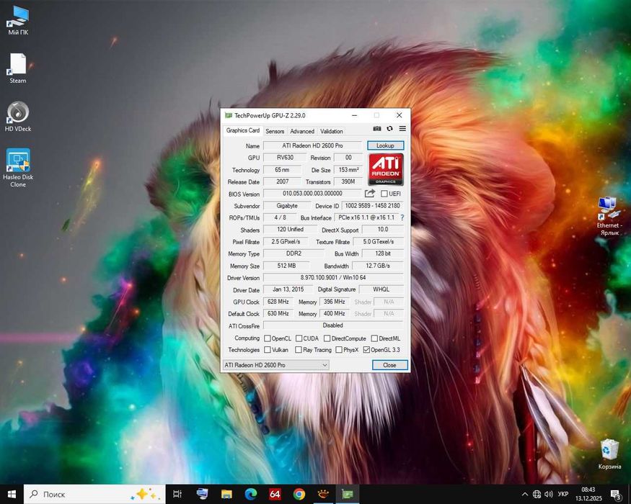Click the Memory Size value 512 MB
Screen dimensions: 631x504
click(286, 266)
